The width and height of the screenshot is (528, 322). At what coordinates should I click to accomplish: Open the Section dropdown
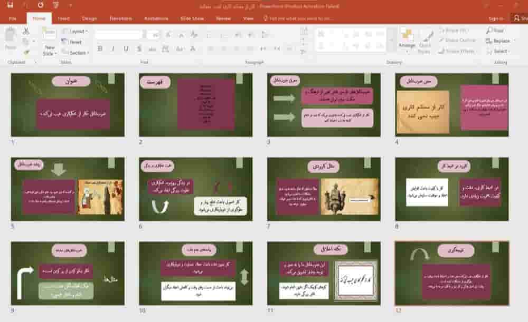[76, 52]
